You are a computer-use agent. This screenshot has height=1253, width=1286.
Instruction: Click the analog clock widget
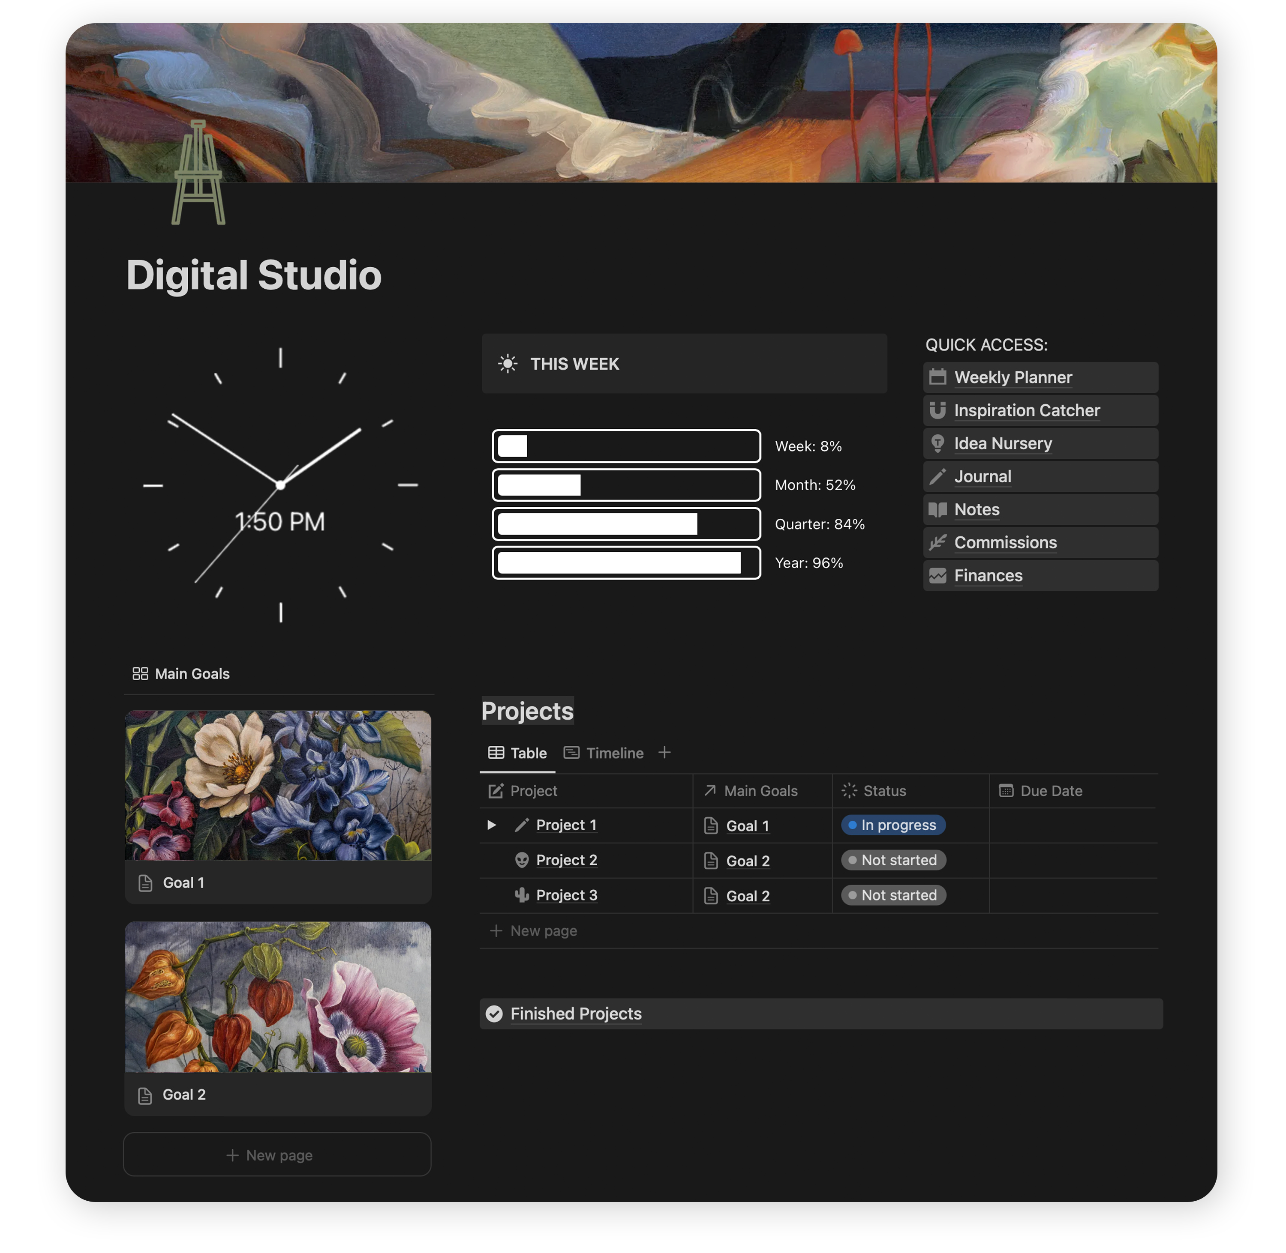(280, 485)
